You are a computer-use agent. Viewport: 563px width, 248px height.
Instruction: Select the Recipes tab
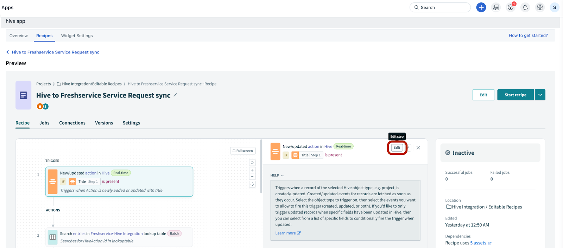click(44, 36)
